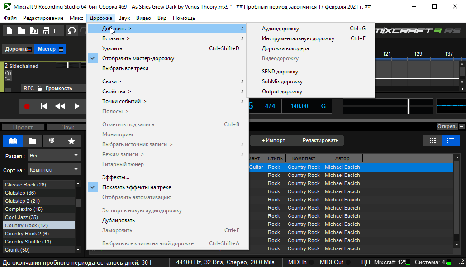466x267 pixels.
Task: Click the Редактировать button
Action: [x=320, y=140]
